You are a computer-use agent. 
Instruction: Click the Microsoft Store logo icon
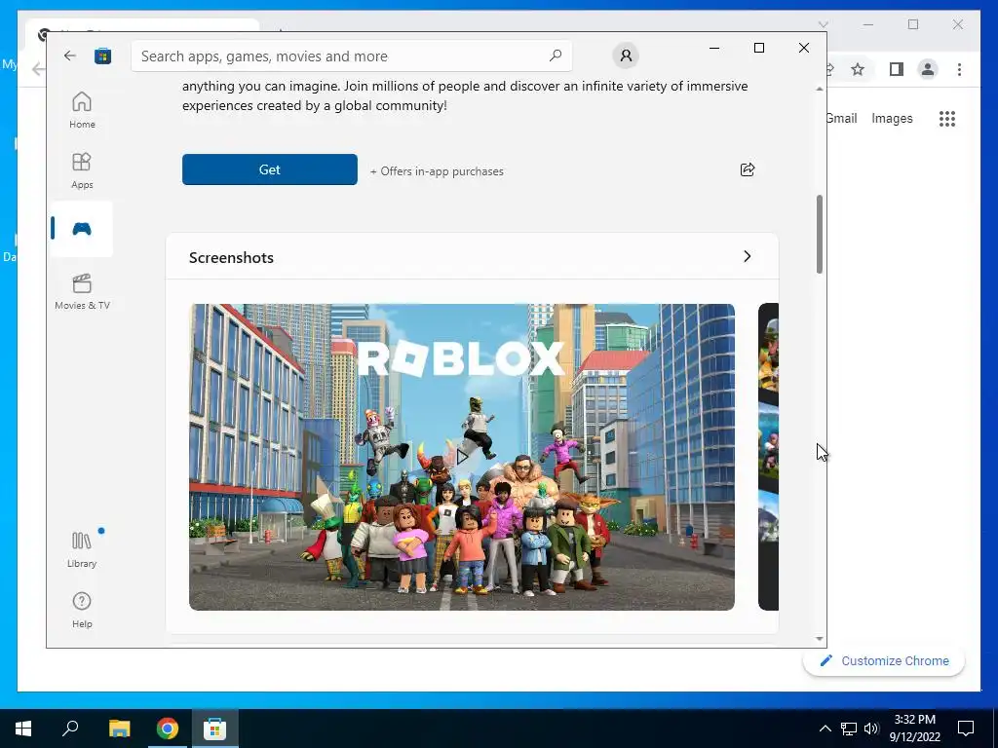[102, 56]
